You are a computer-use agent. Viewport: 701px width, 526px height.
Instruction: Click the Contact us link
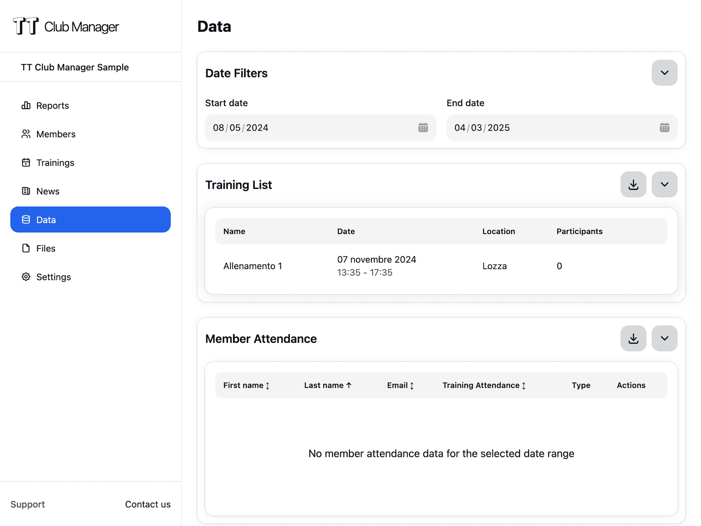pyautogui.click(x=148, y=504)
